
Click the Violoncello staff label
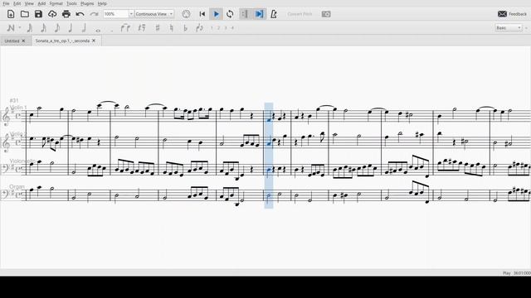[x=22, y=161]
